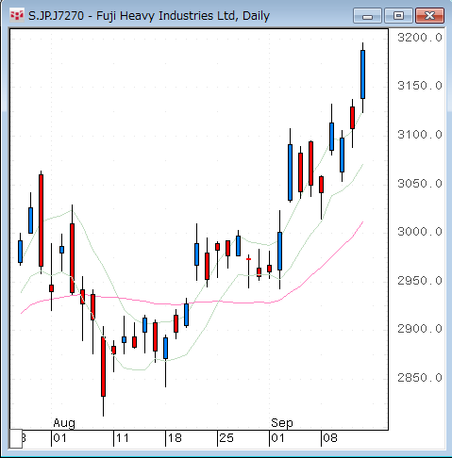The width and height of the screenshot is (452, 458).
Task: Maximize the Fuji Heavy Industries chart window
Action: [398, 16]
